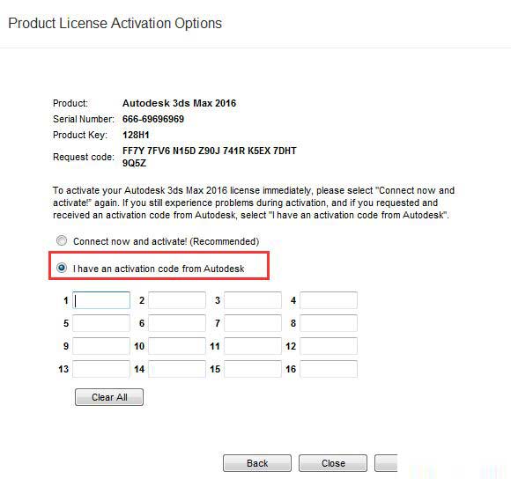
Task: Click activation code field 14
Action: [x=177, y=369]
